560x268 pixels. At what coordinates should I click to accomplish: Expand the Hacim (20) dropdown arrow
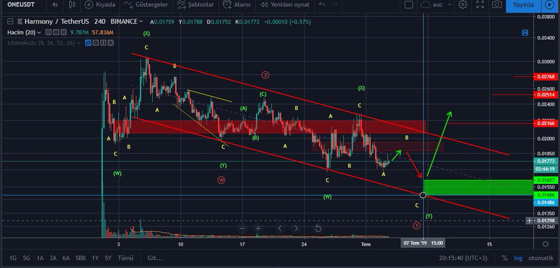(x=40, y=33)
